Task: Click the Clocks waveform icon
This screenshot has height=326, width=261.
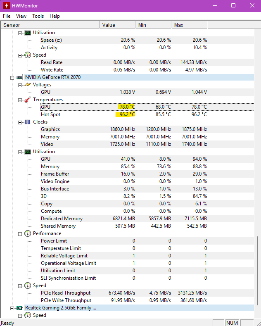Action: (x=28, y=122)
